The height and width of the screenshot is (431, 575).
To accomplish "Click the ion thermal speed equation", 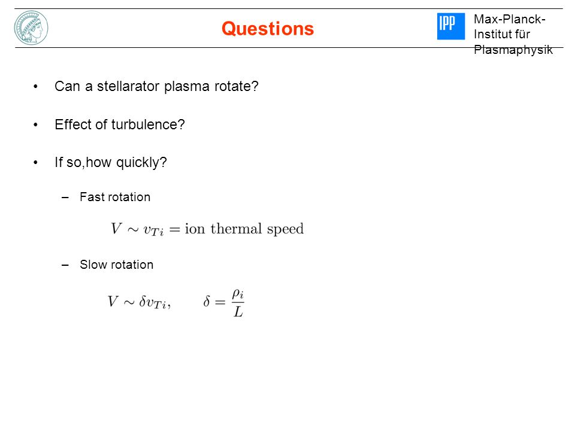I will [x=207, y=229].
